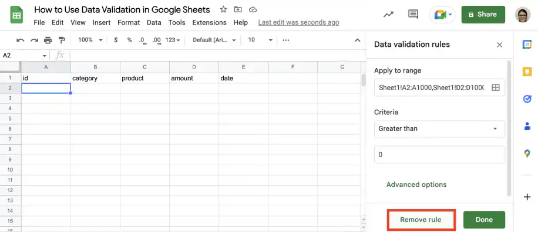Viewport: 538px width, 232px height.
Task: Click the Share button
Action: tap(483, 15)
